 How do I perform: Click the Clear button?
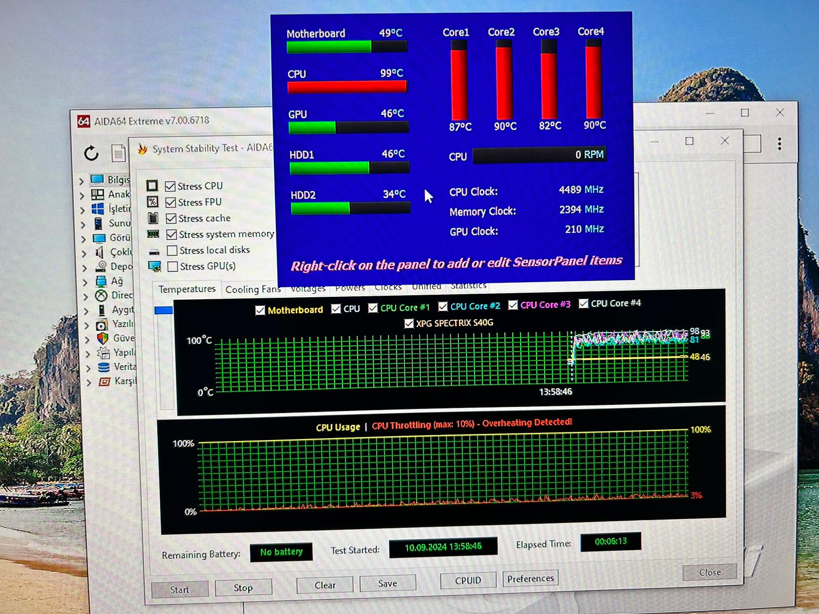tap(325, 585)
